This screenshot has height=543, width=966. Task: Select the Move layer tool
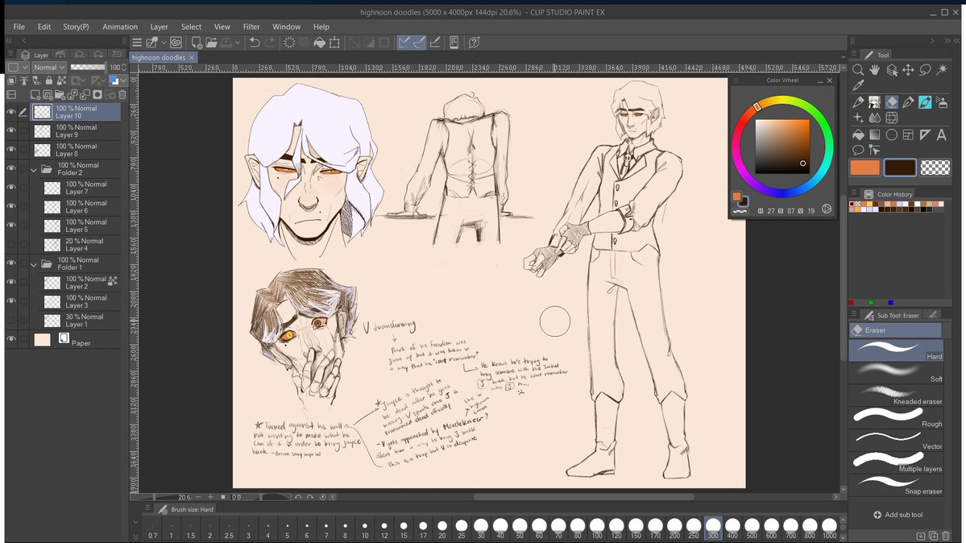pos(908,70)
